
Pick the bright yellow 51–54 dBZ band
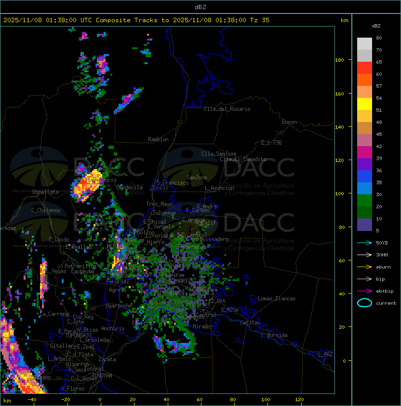(364, 104)
